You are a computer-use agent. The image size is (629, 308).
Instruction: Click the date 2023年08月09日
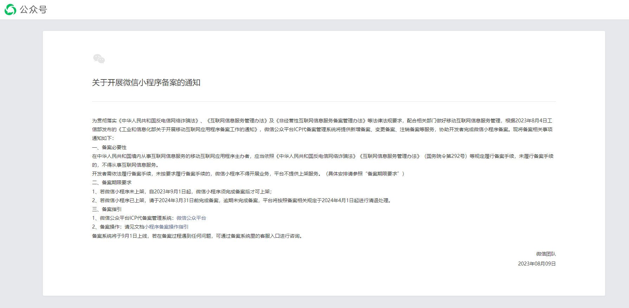tap(537, 264)
